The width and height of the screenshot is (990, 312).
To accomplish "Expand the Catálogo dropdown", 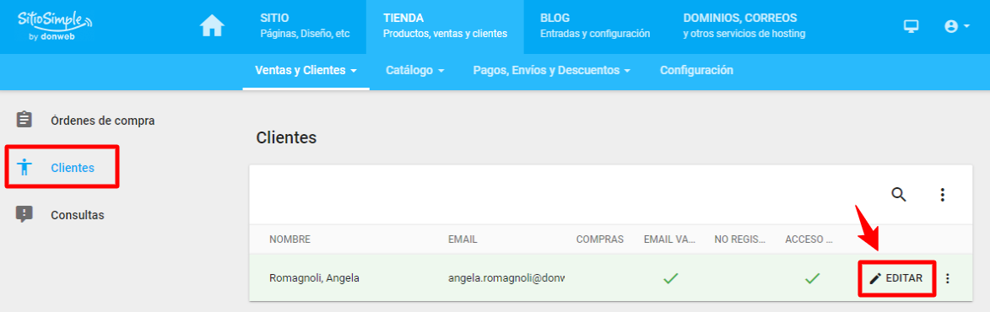I will pyautogui.click(x=414, y=71).
